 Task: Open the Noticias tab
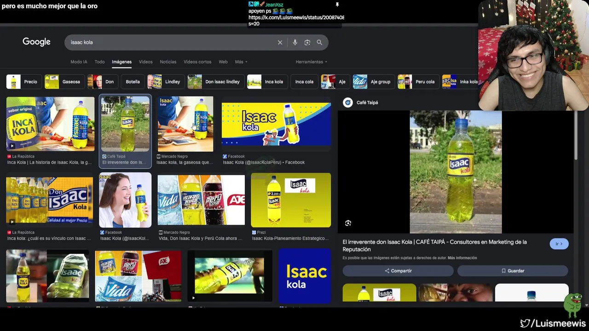tap(168, 62)
